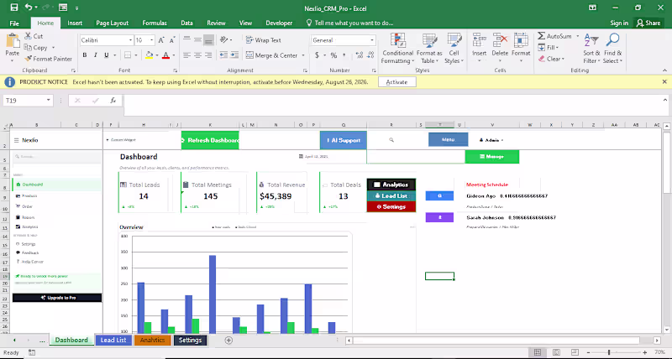Click the Accounting dollar format icon
This screenshot has width=672, height=359.
pos(318,55)
